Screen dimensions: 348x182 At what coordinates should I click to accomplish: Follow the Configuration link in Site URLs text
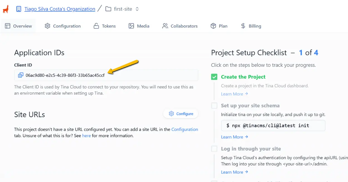coord(184,129)
